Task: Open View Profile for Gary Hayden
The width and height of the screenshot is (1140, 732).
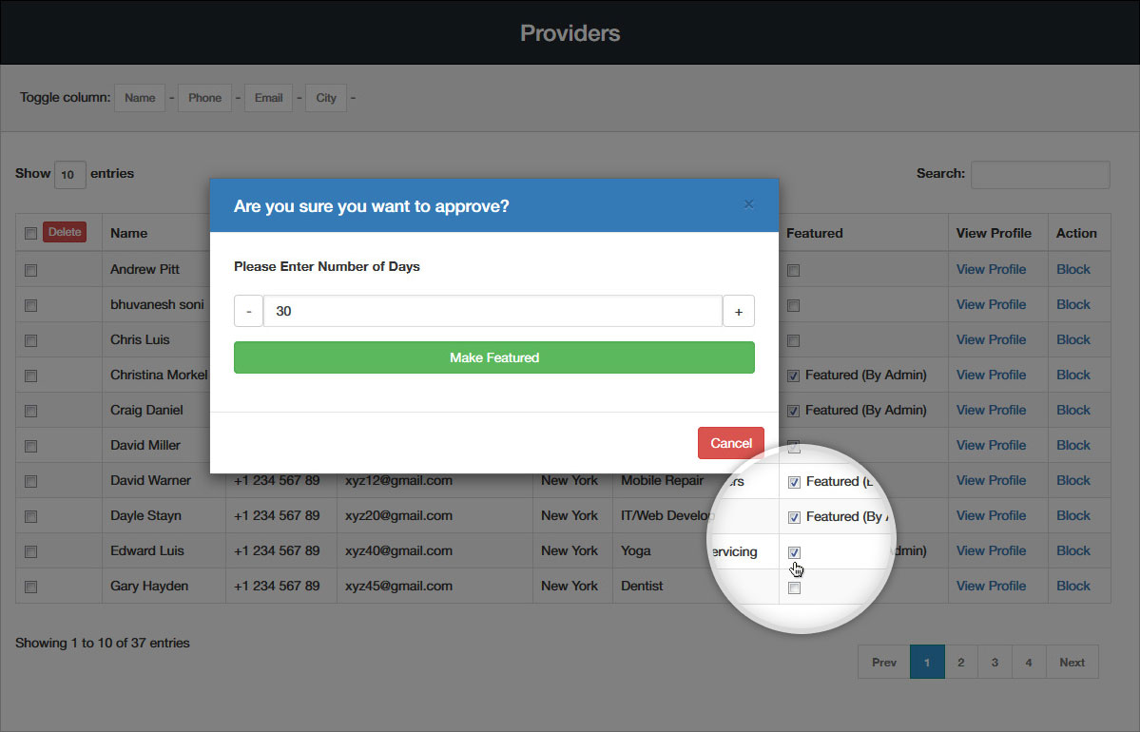Action: pyautogui.click(x=991, y=586)
